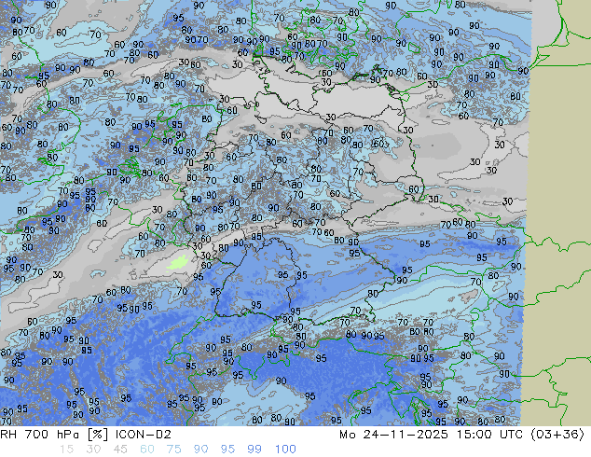Click the "15:00 UTC" time text
The image size is (591, 457).
(489, 435)
